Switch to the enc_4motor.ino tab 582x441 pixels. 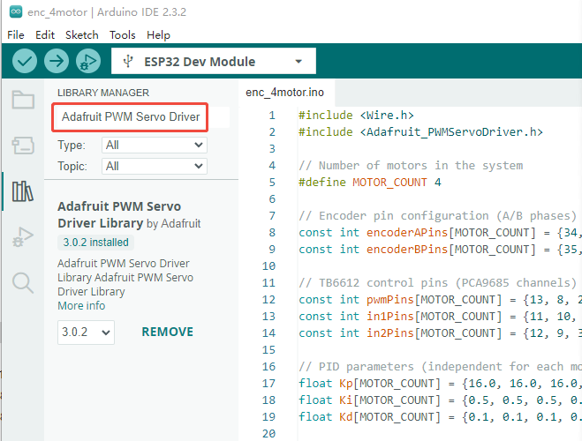tap(286, 92)
